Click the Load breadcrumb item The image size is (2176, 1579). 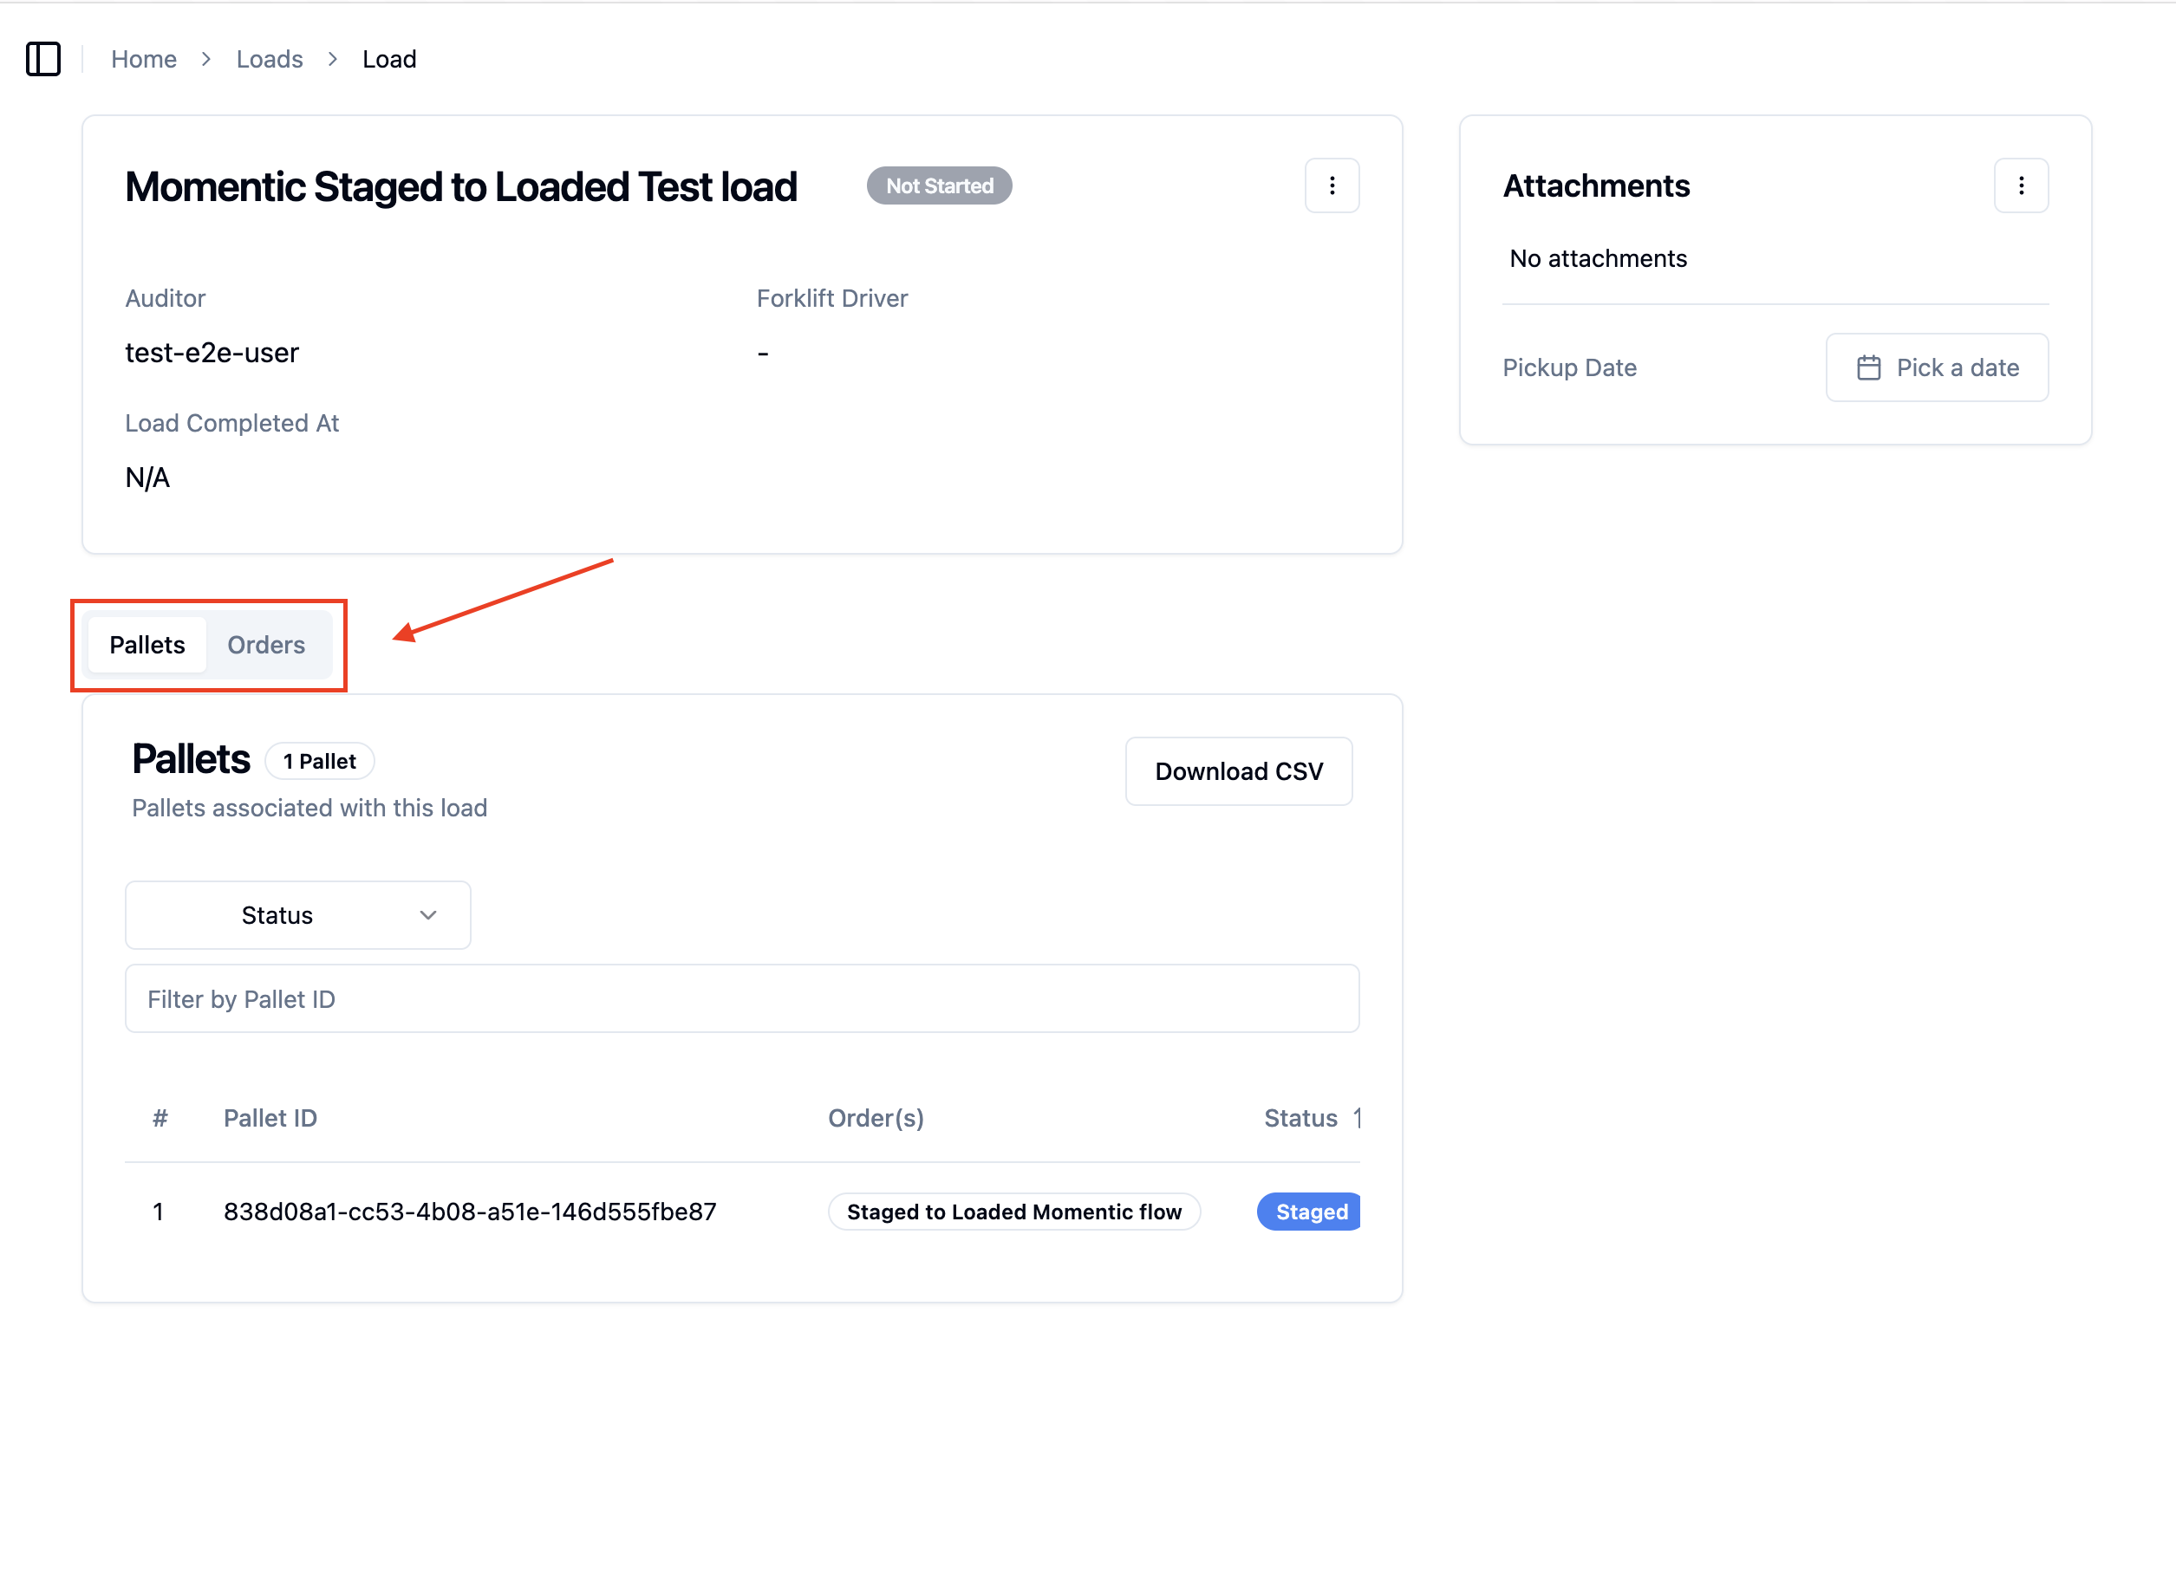[388, 60]
